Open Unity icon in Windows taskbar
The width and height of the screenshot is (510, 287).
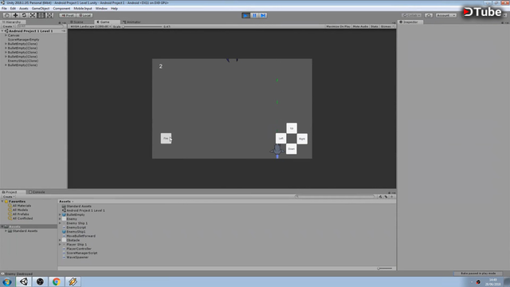24,281
